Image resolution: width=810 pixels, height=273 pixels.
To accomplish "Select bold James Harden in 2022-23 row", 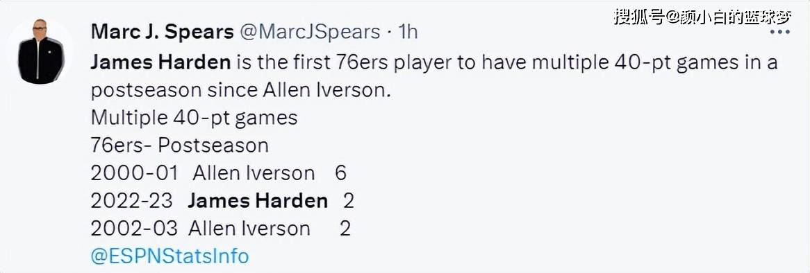I will point(258,201).
